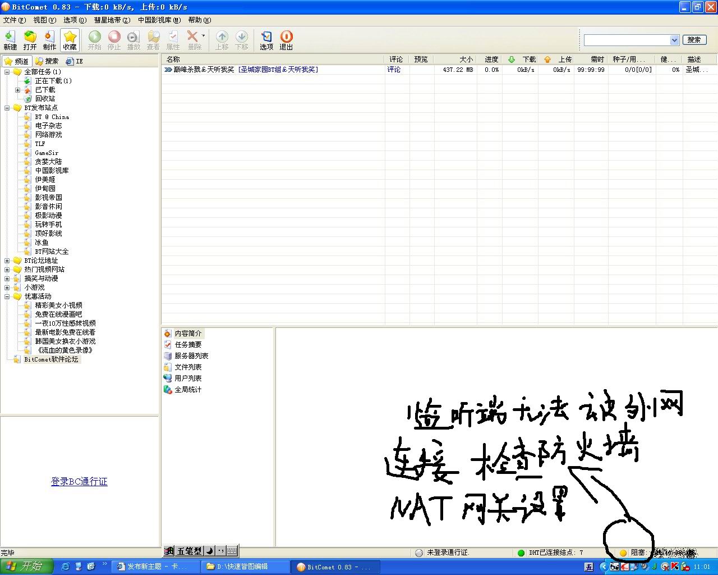Image resolution: width=718 pixels, height=575 pixels.
Task: Sort by the 名称 column header
Action: click(x=273, y=59)
